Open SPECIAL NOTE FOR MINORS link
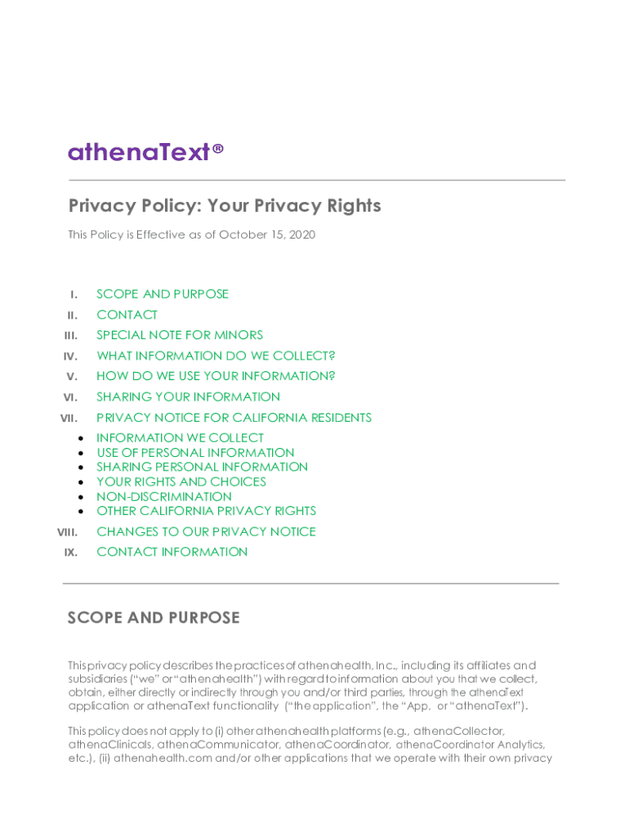The image size is (629, 837). (180, 335)
